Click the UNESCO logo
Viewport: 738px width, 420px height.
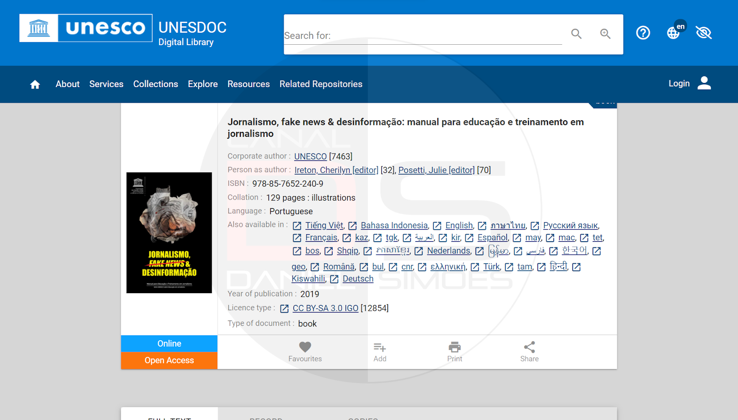(86, 28)
